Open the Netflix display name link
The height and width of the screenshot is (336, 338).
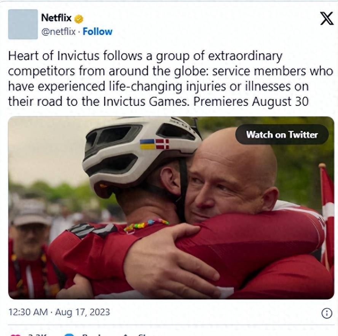click(x=56, y=18)
